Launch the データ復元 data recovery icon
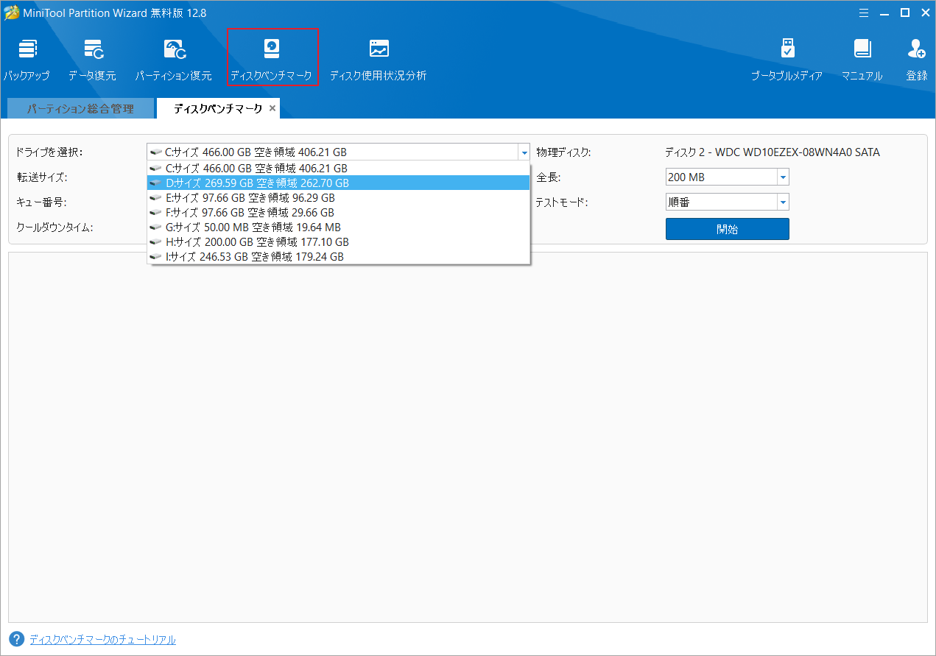Image resolution: width=936 pixels, height=656 pixels. click(92, 60)
